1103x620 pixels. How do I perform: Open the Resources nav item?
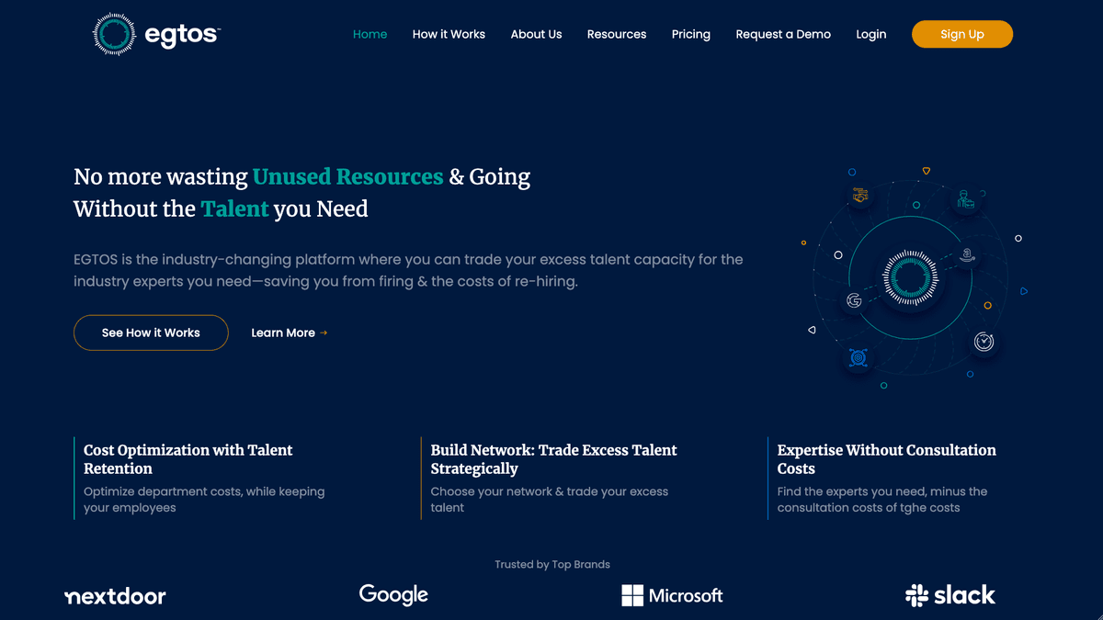click(x=617, y=34)
